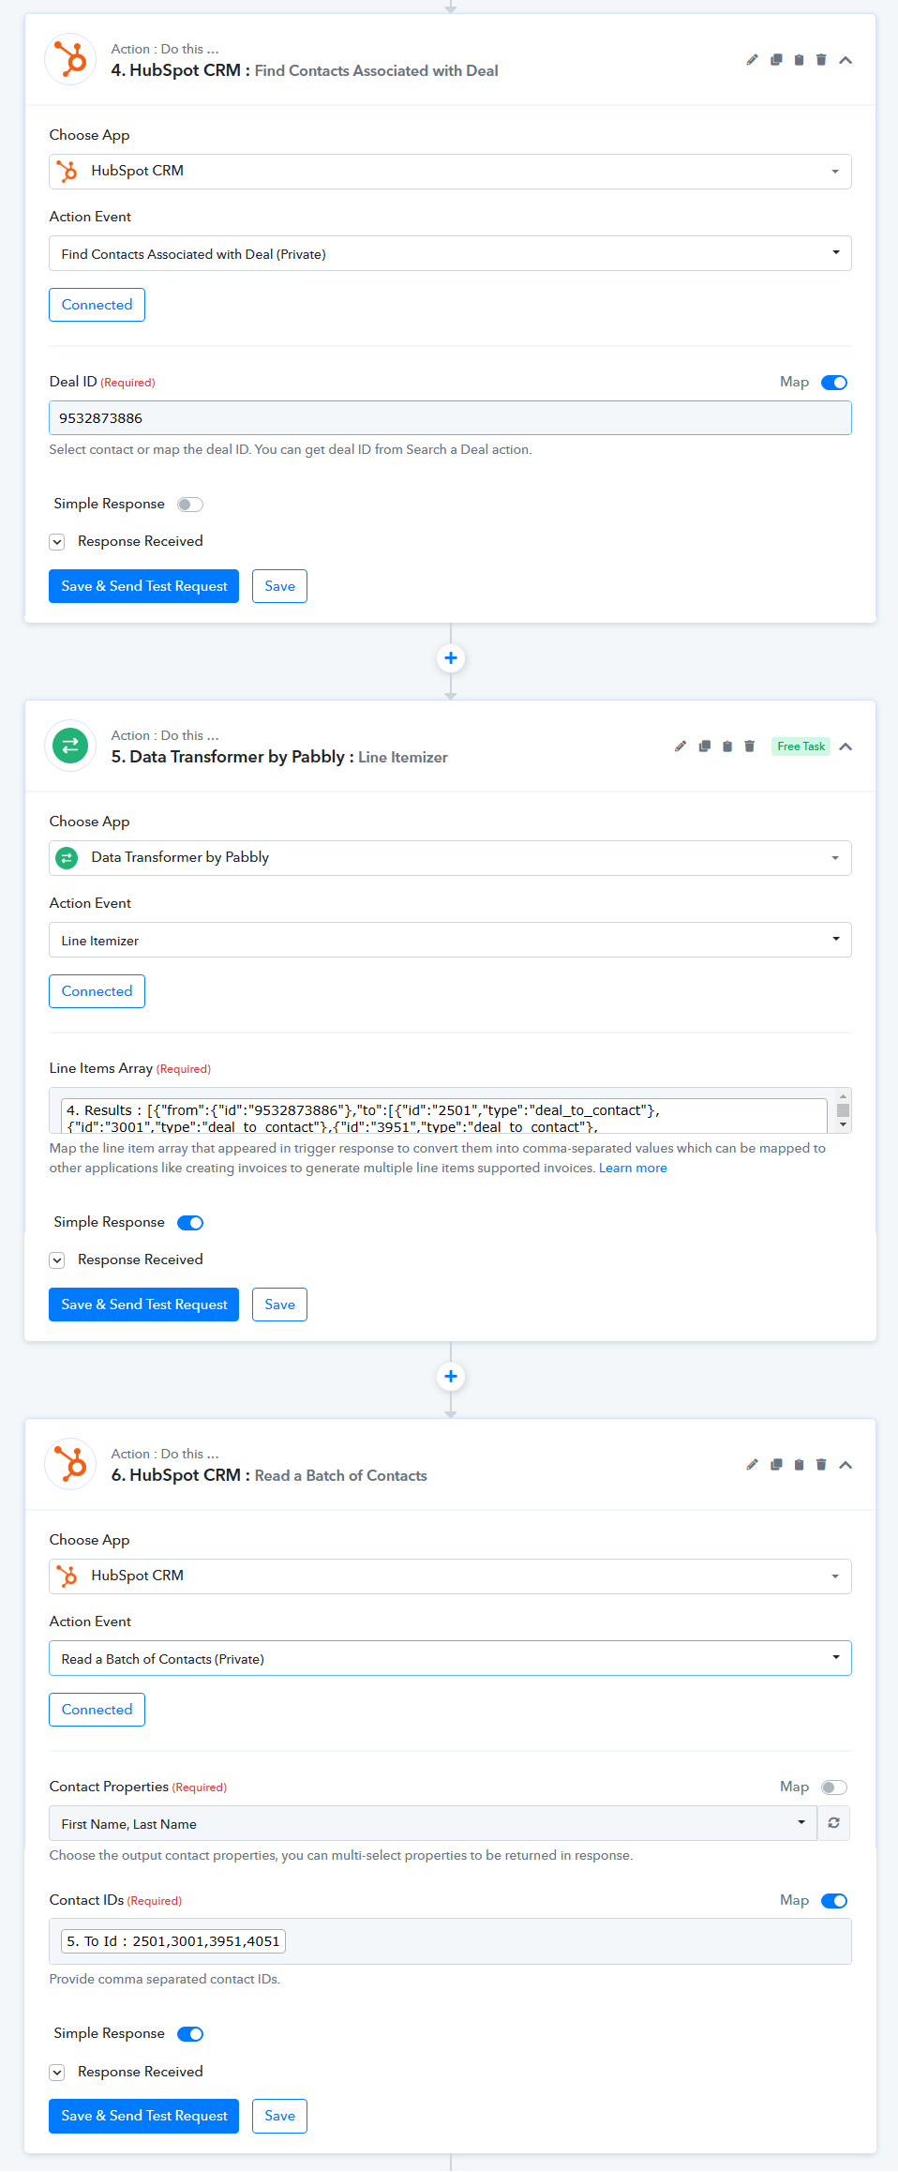Image resolution: width=898 pixels, height=2172 pixels.
Task: Click Save button in step 6
Action: coord(279,2116)
